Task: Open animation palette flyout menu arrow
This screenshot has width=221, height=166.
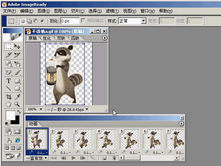Action: [x=181, y=124]
